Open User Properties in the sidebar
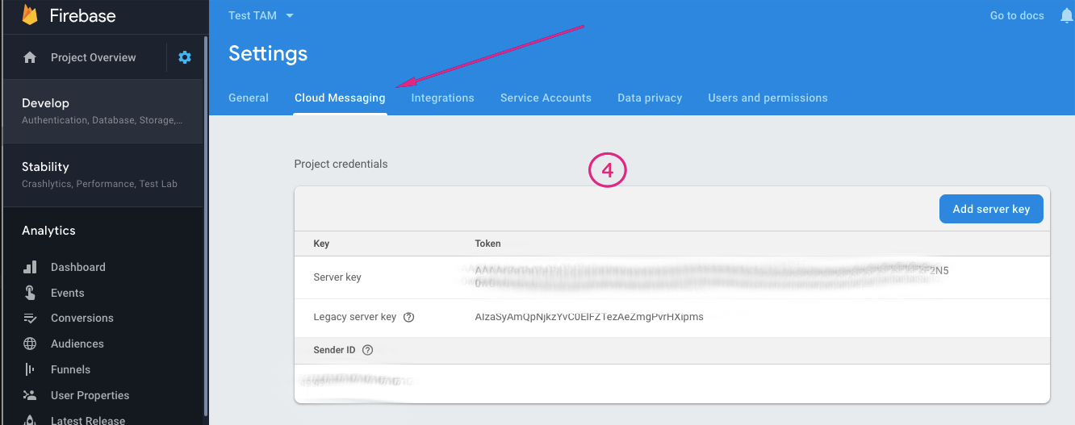The height and width of the screenshot is (425, 1075). [90, 395]
